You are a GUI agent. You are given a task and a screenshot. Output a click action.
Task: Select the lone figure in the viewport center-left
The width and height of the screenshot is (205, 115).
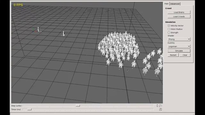coord(63,34)
